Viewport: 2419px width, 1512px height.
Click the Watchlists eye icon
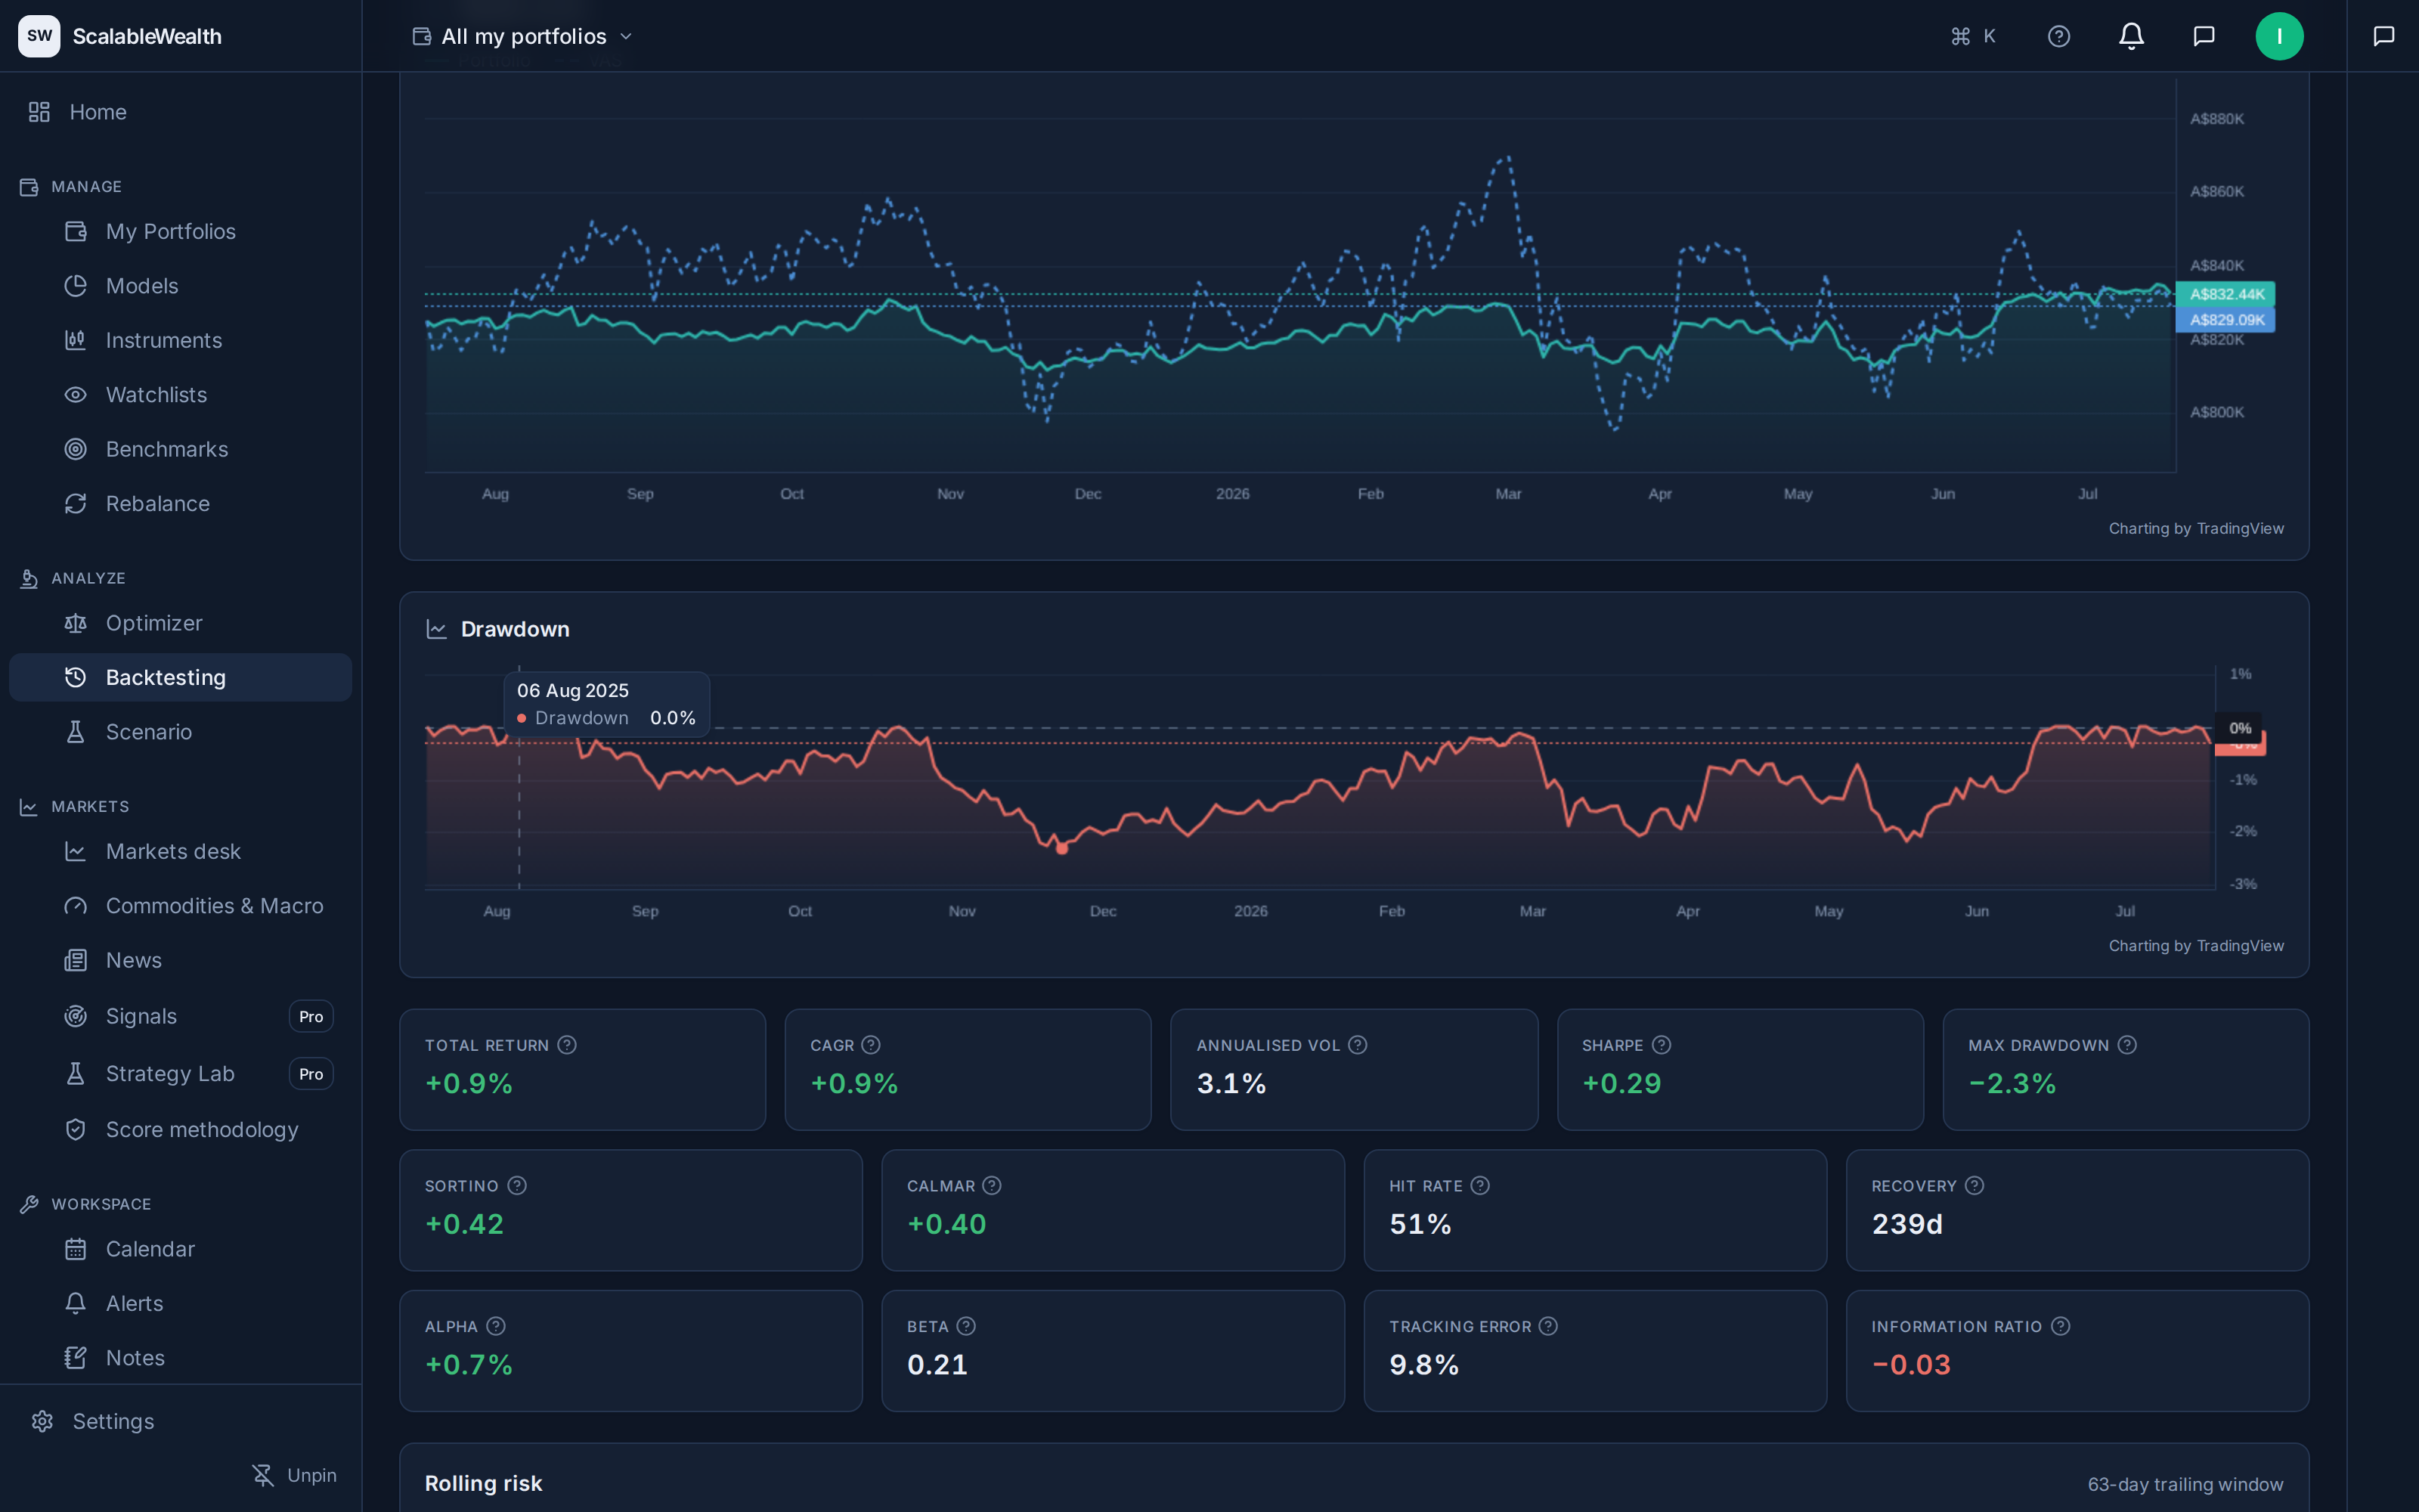coord(75,395)
